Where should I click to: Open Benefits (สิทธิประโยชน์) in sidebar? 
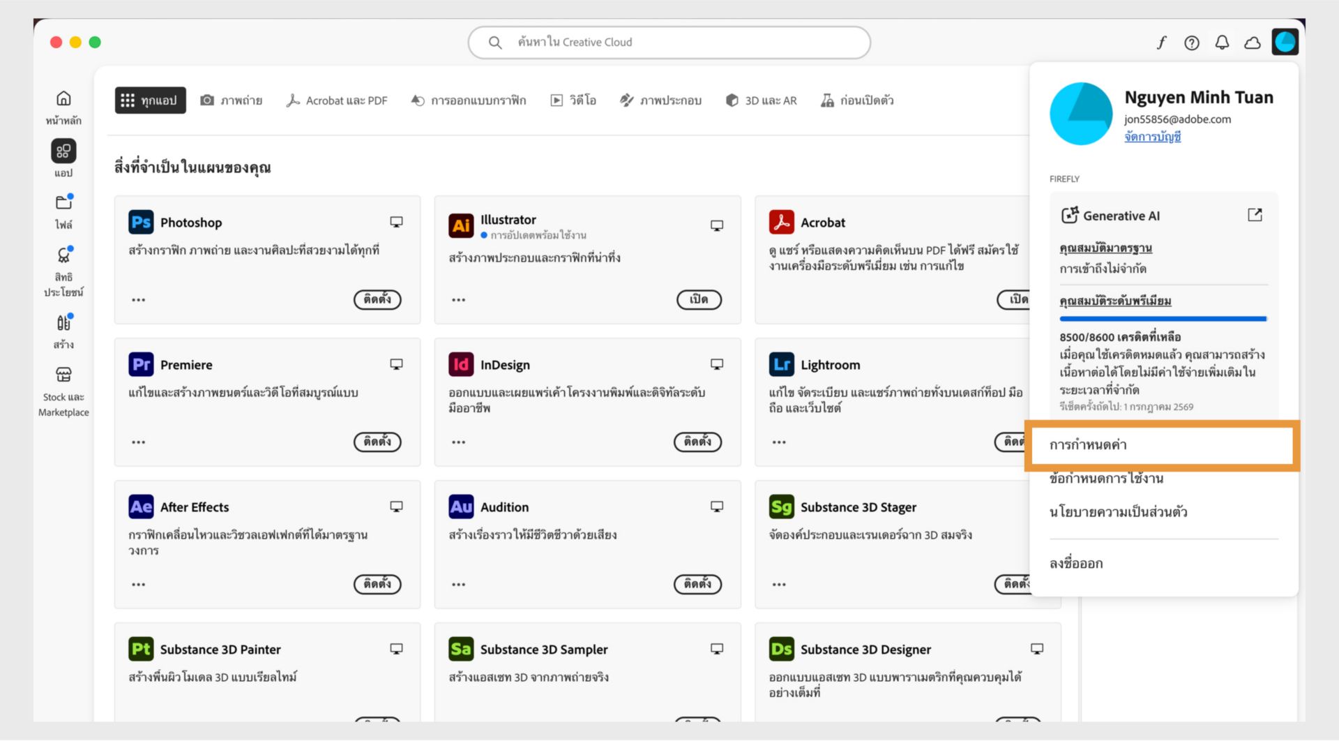click(x=63, y=272)
